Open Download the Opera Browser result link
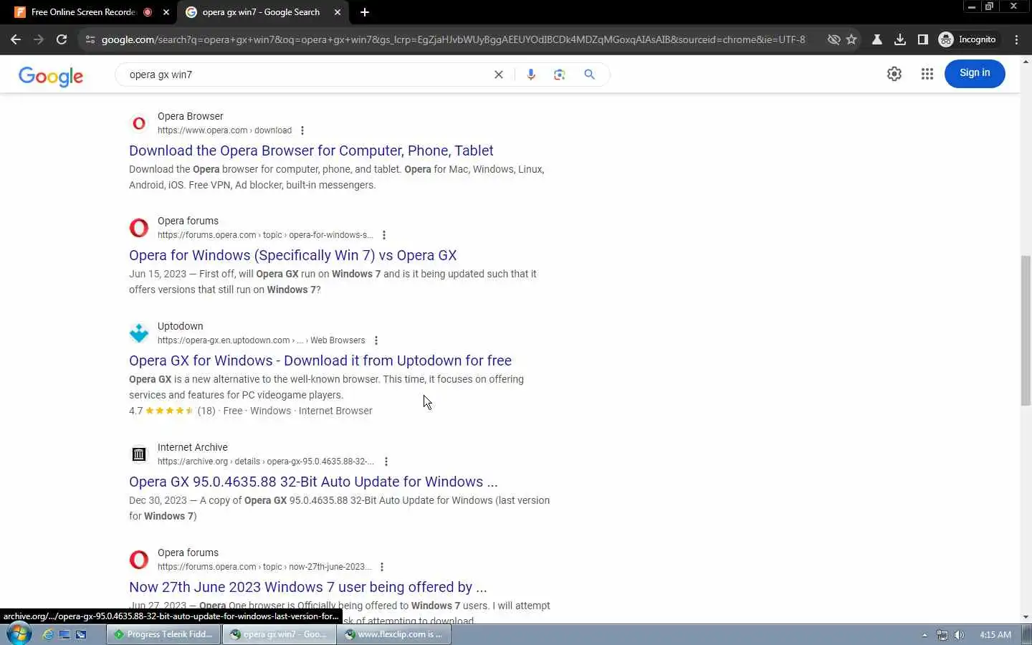This screenshot has width=1032, height=645. (x=311, y=150)
